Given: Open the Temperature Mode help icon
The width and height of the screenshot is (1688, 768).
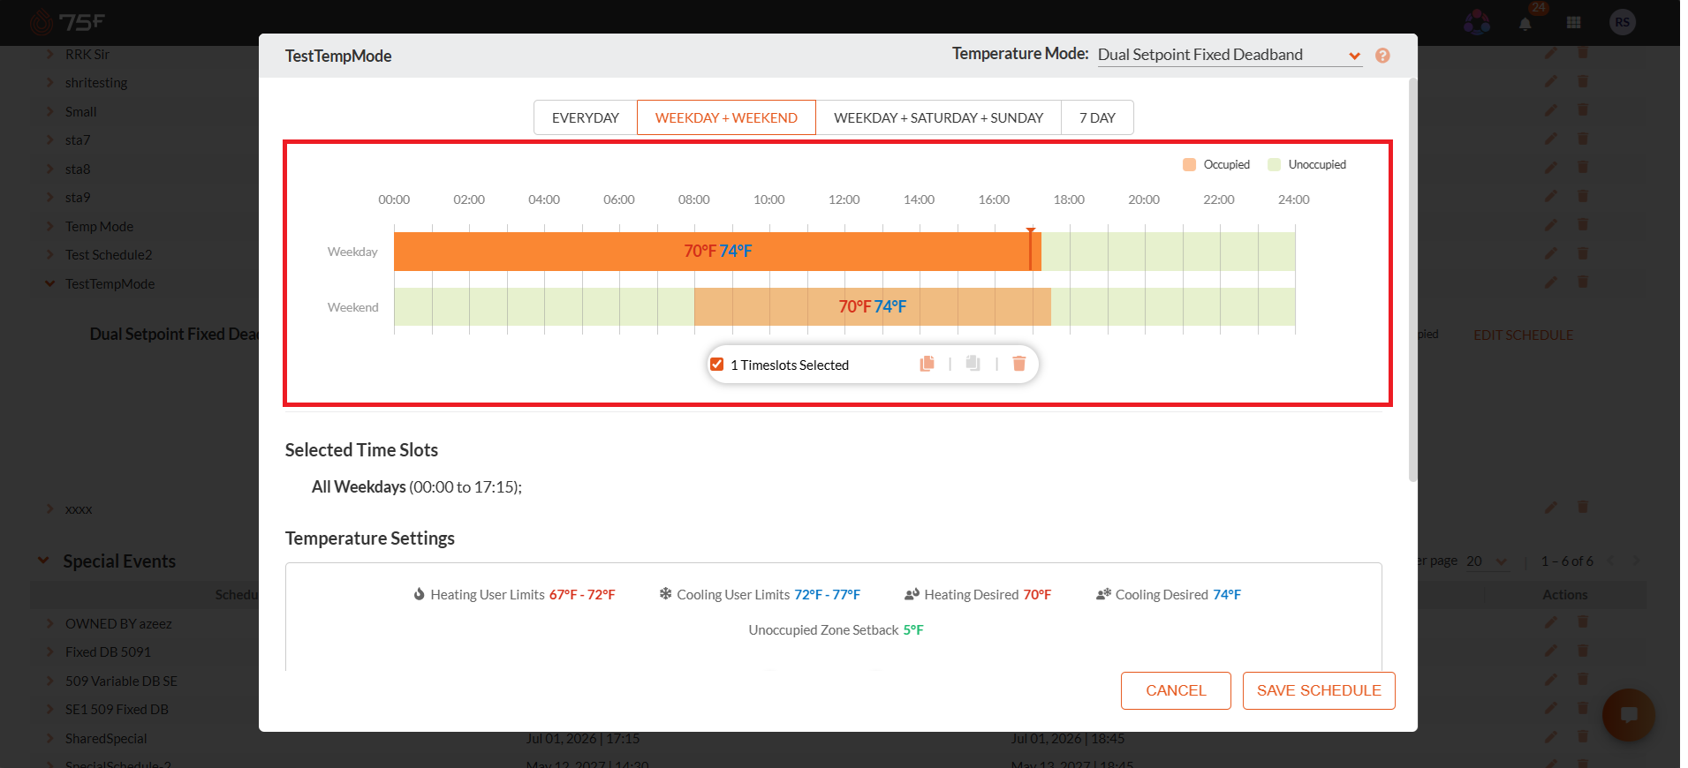Looking at the screenshot, I should click(1382, 56).
